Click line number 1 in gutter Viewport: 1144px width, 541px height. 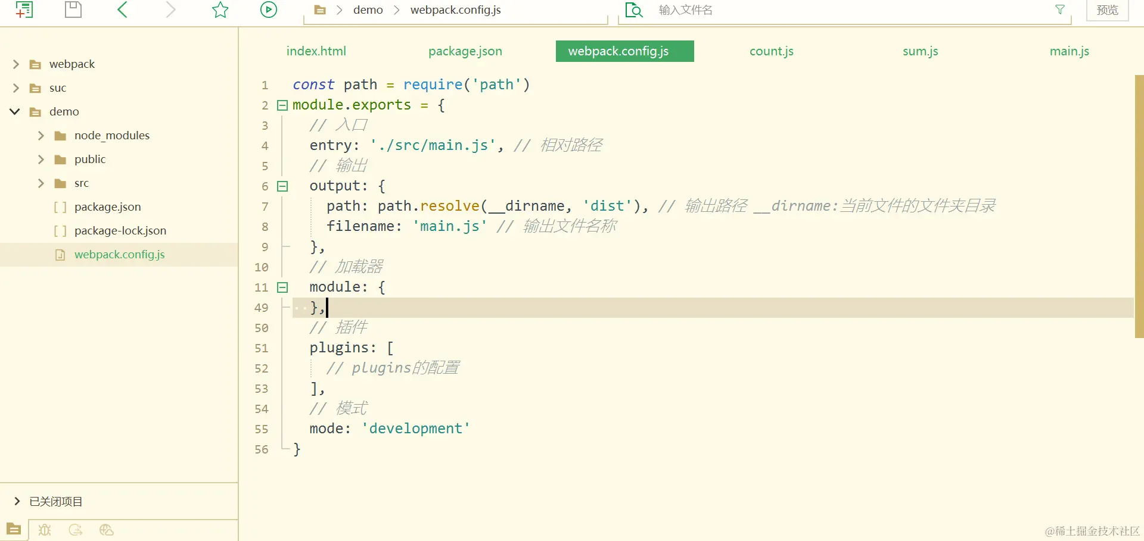pos(265,85)
